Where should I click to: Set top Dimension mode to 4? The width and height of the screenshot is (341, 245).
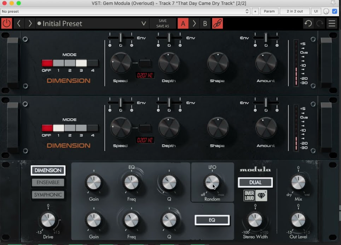click(x=92, y=63)
